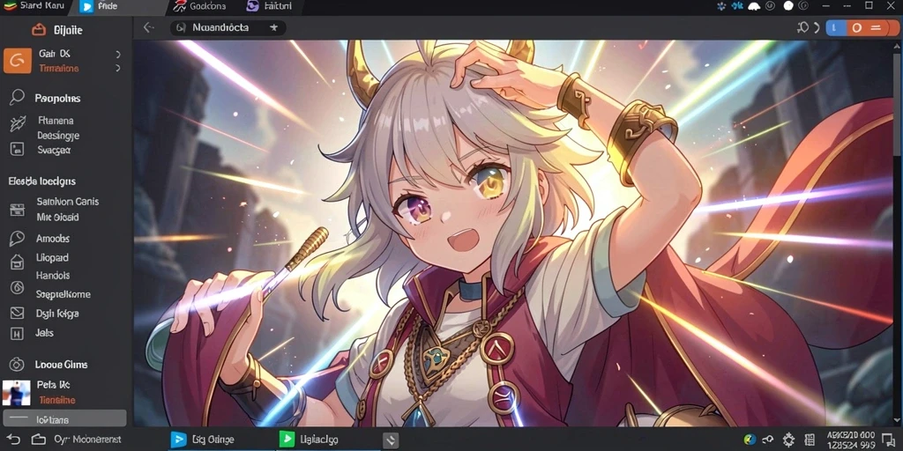Click the orange bag icon beside Bijaite
This screenshot has width=903, height=451.
click(39, 29)
